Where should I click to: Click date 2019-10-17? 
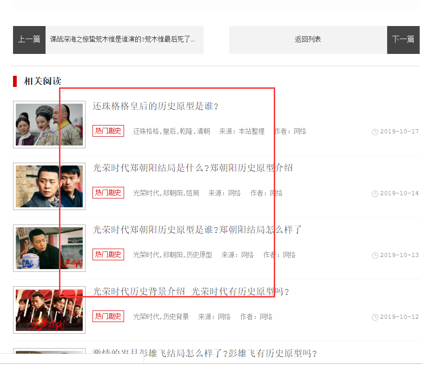coord(399,132)
